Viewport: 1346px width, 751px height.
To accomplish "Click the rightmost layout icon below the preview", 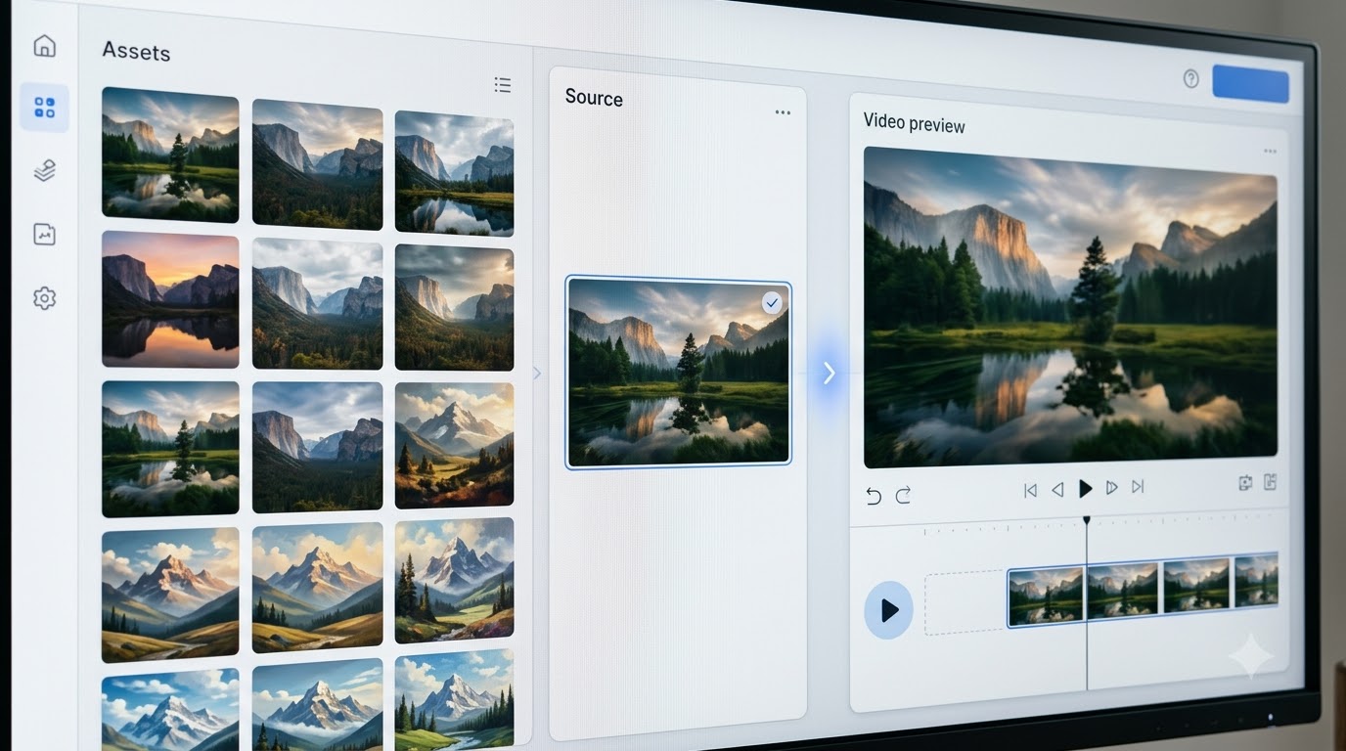I will [1270, 481].
